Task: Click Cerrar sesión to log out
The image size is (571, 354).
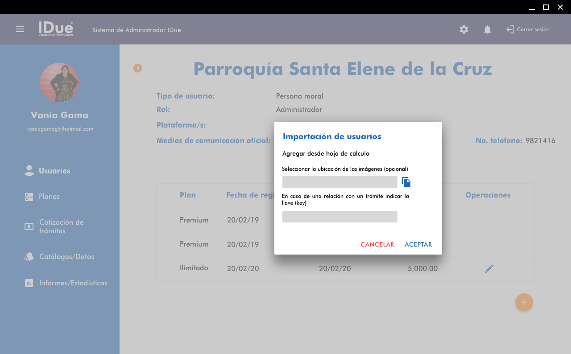Action: pyautogui.click(x=528, y=29)
